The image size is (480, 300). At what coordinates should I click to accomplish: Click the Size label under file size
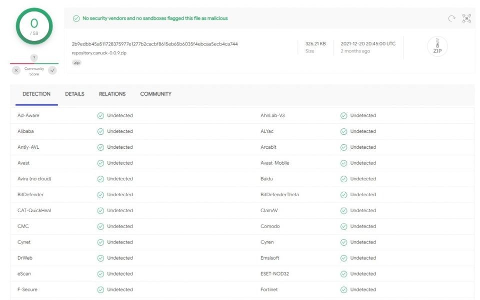click(x=310, y=51)
